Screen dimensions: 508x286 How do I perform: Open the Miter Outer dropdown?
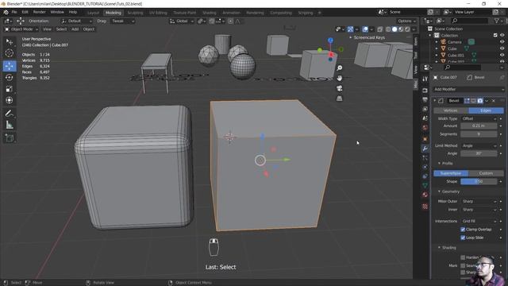point(479,201)
